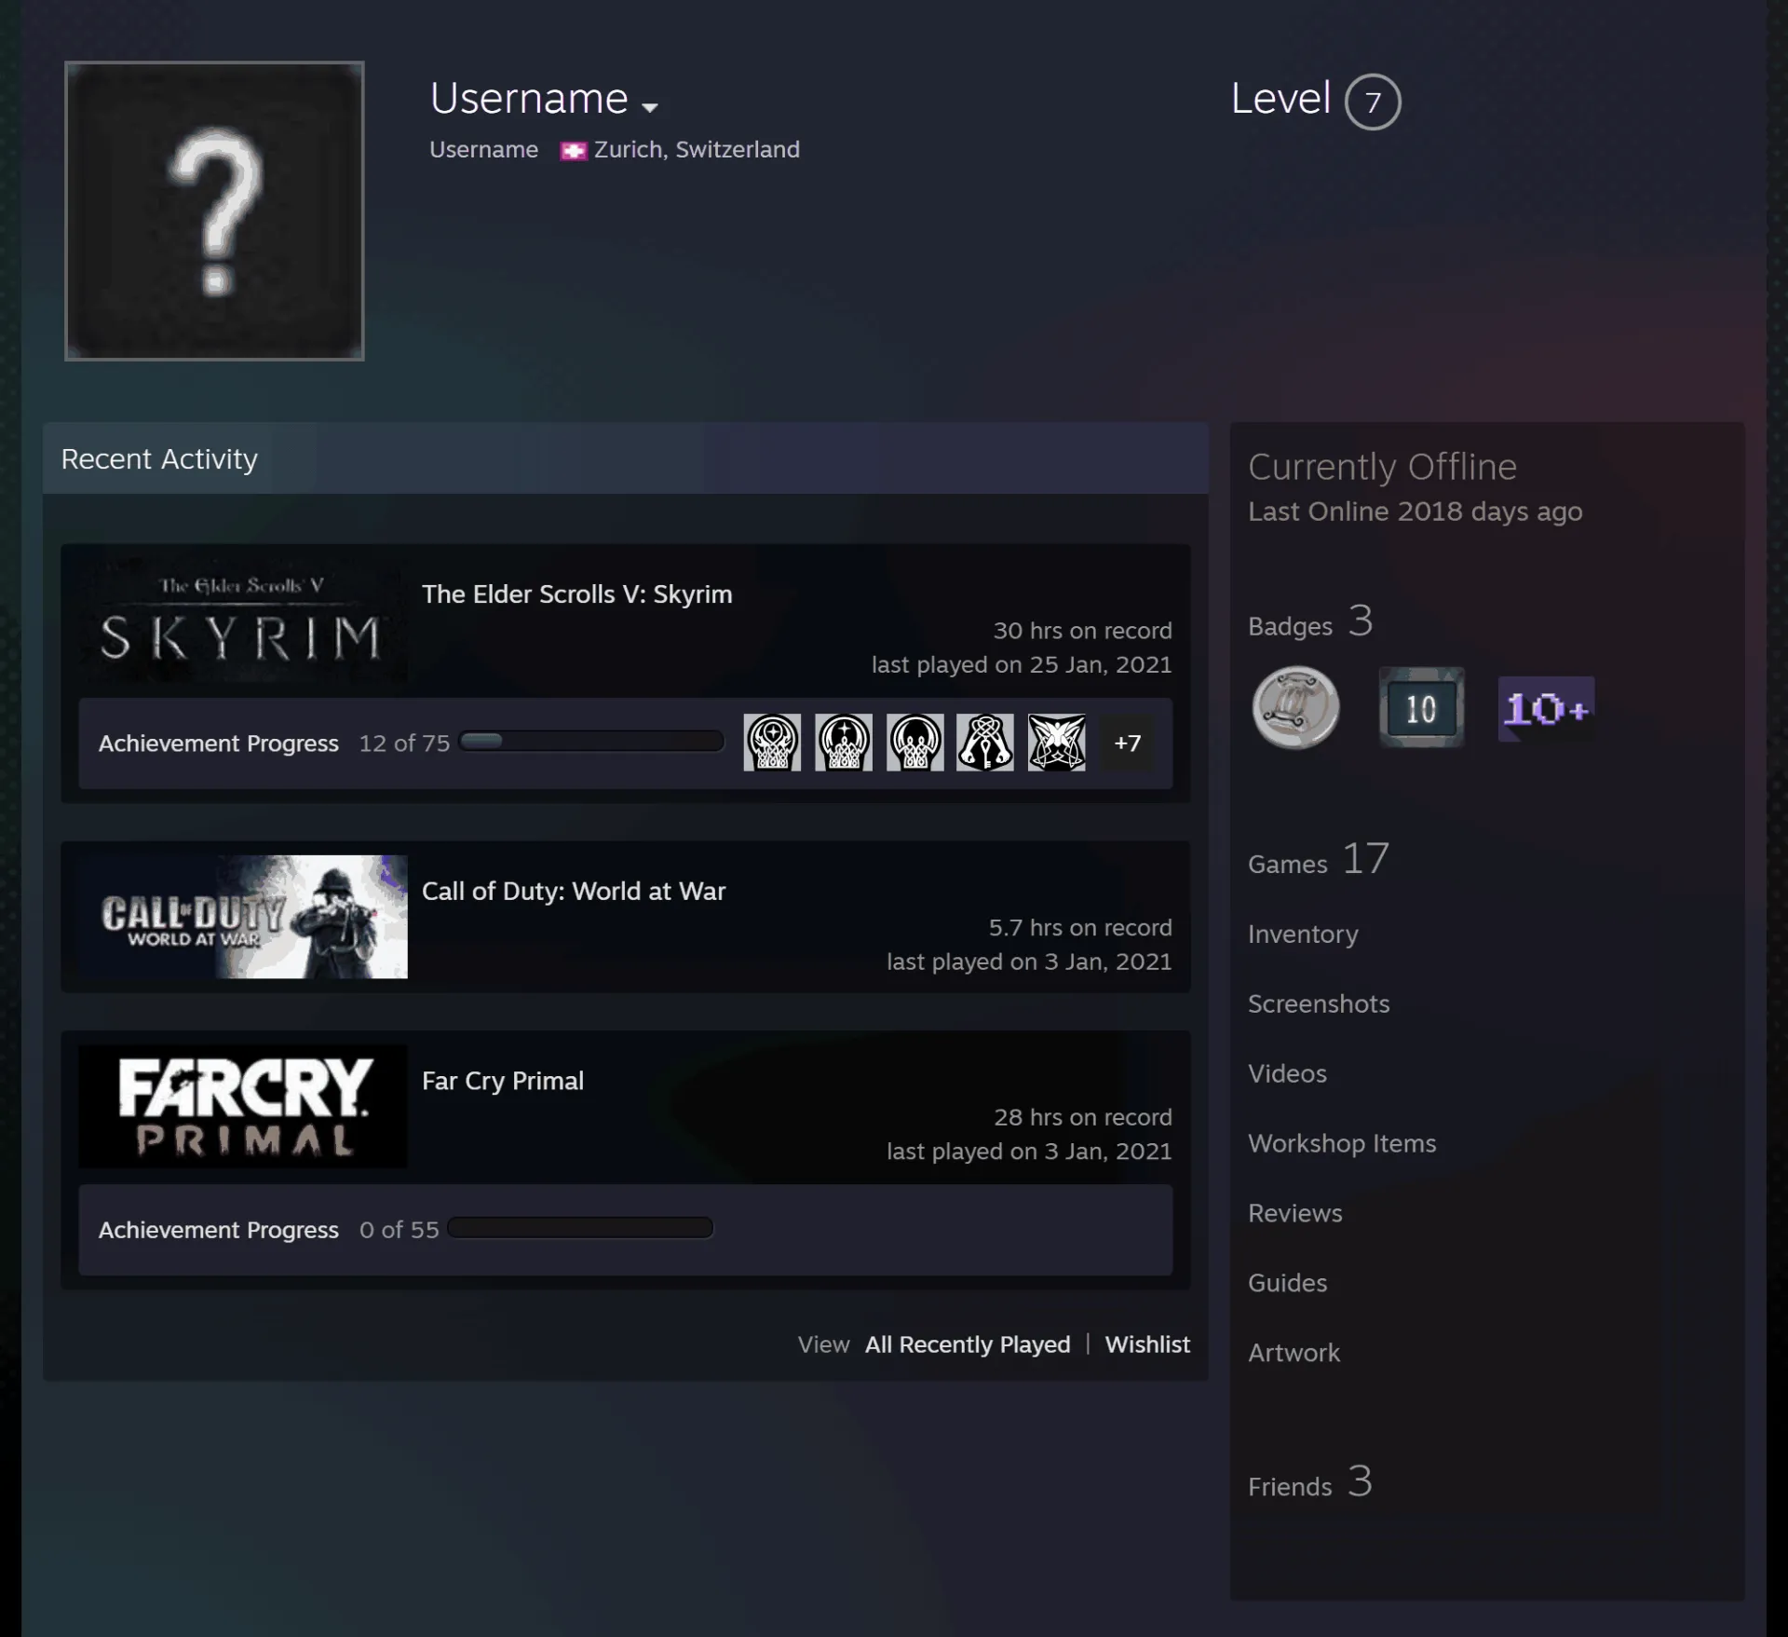Open the Guides page
1788x1637 pixels.
1287,1283
